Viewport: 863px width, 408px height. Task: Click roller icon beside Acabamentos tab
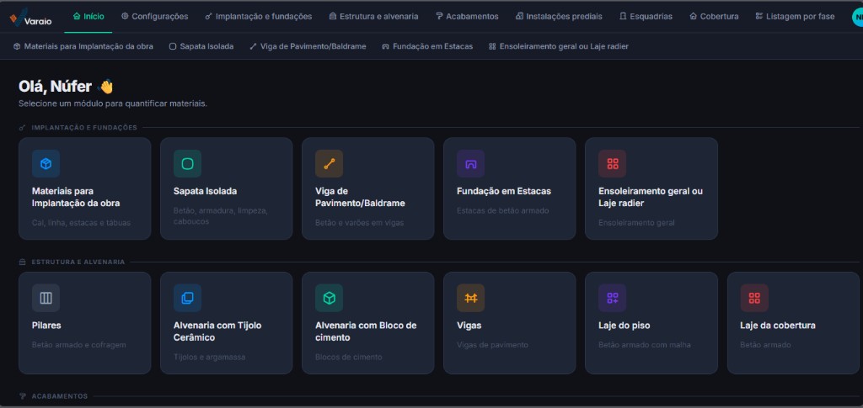tap(439, 17)
